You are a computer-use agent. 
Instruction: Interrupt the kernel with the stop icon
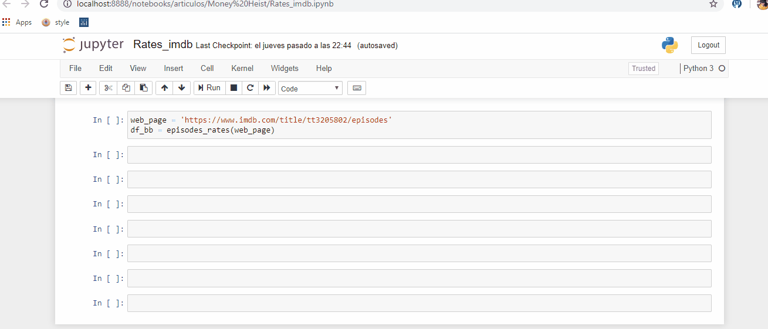(x=234, y=88)
